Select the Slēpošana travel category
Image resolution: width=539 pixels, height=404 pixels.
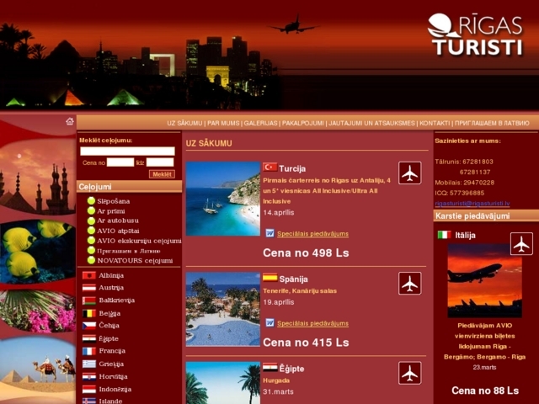pyautogui.click(x=114, y=201)
